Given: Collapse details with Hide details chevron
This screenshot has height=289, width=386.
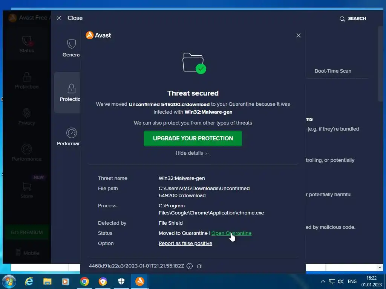Looking at the screenshot, I should [x=193, y=153].
